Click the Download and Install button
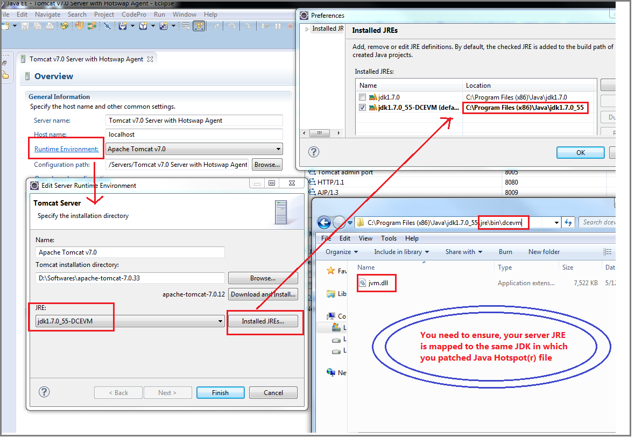Screen dimensions: 635x437 (x=263, y=294)
